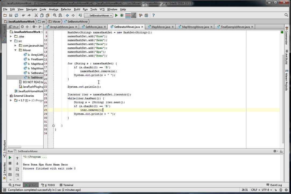
Task: Expand the com.javarush.test package node
Action: 15,46
